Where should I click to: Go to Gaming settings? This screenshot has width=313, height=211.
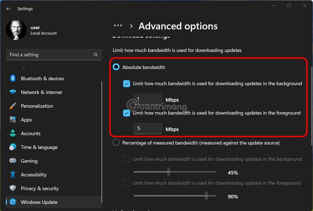click(54, 161)
